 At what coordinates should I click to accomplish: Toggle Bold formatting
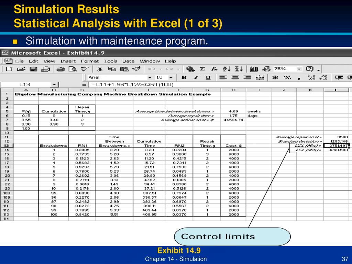pyautogui.click(x=184, y=77)
